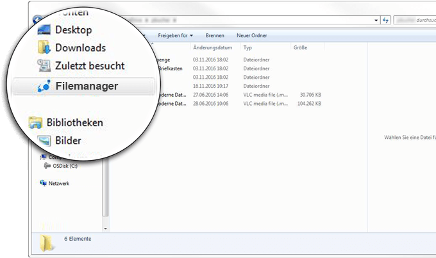The height and width of the screenshot is (258, 436).
Task: Click the Desktop monitor icon
Action: point(44,29)
